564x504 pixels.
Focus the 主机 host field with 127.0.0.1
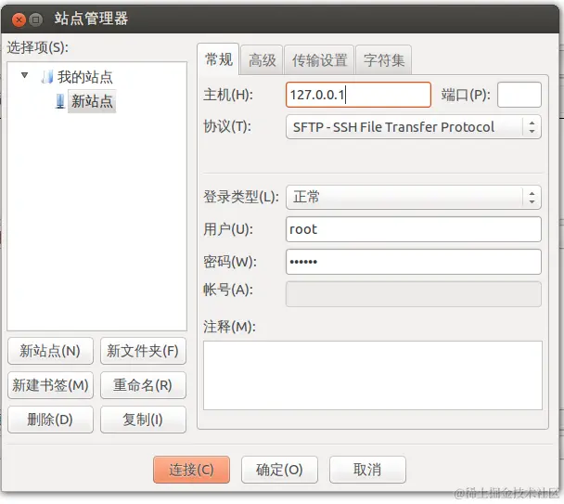(x=358, y=95)
